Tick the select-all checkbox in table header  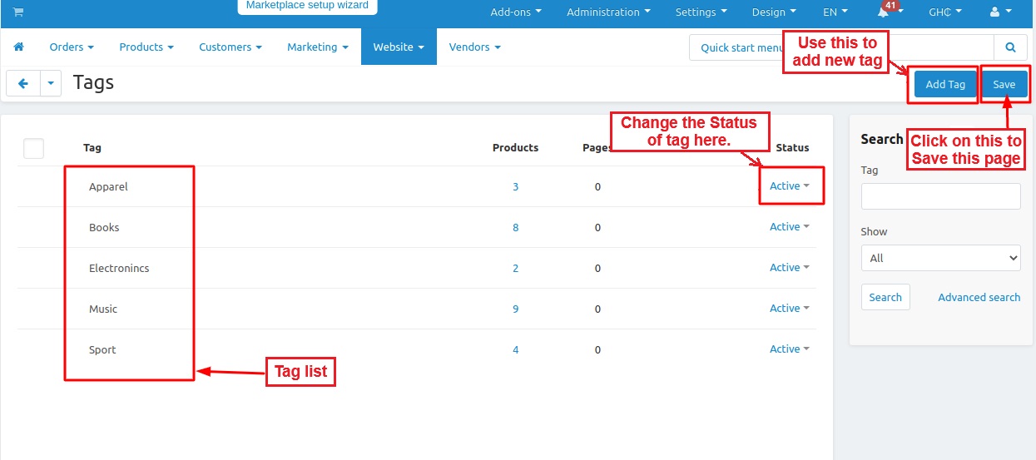coord(33,148)
